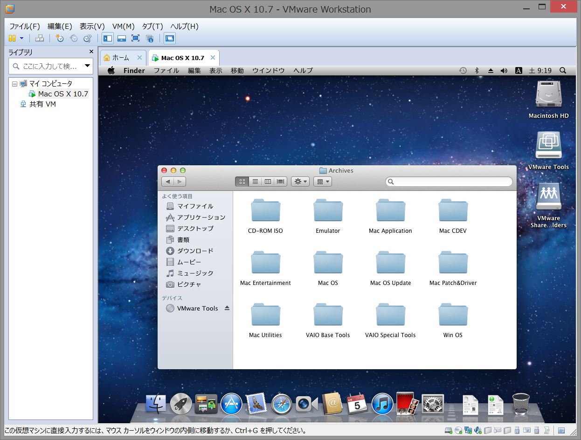The height and width of the screenshot is (440, 581).
Task: Open the タブ(T) menu
Action: point(152,26)
